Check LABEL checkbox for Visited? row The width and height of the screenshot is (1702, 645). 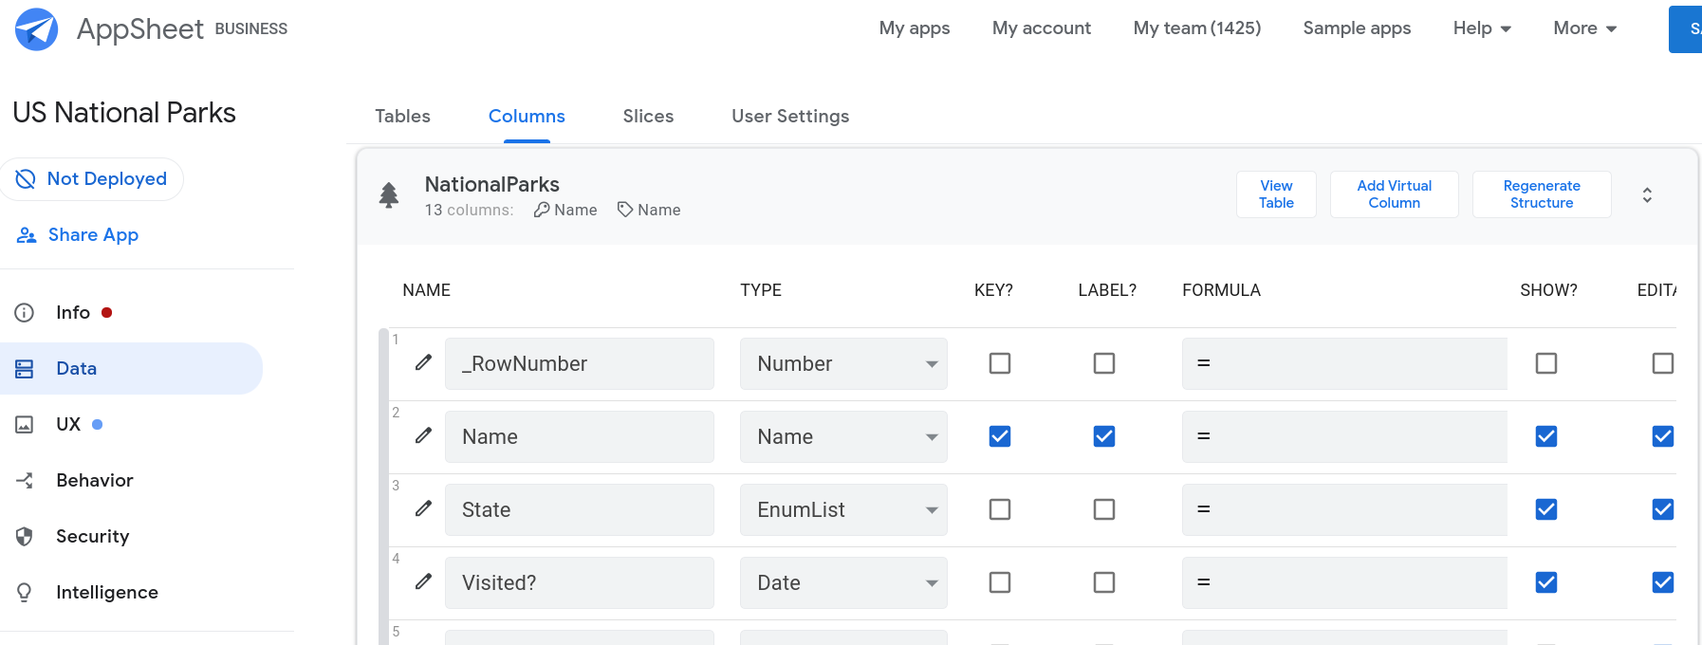pyautogui.click(x=1104, y=582)
